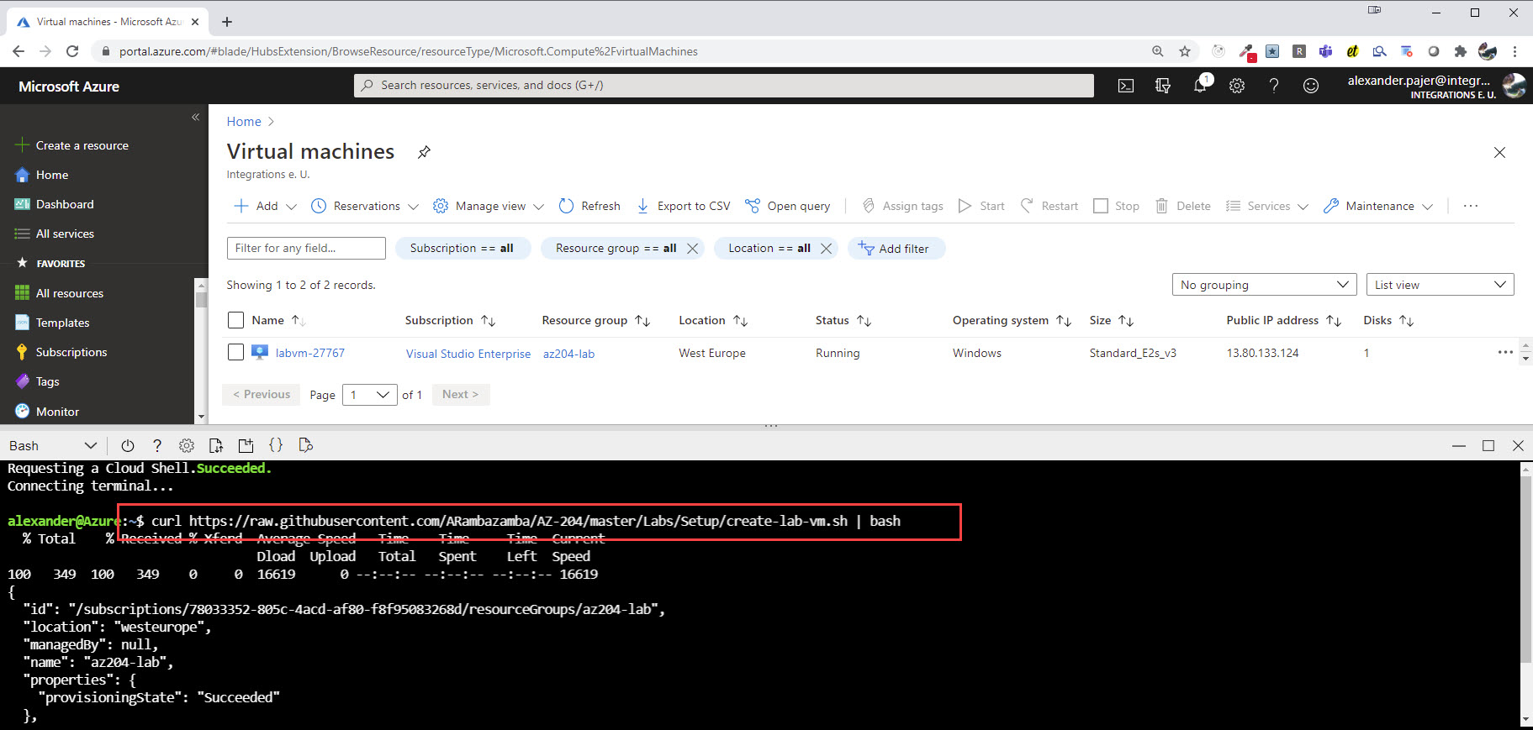Open Subscriptions in sidebar
Image resolution: width=1533 pixels, height=730 pixels.
pyautogui.click(x=71, y=352)
